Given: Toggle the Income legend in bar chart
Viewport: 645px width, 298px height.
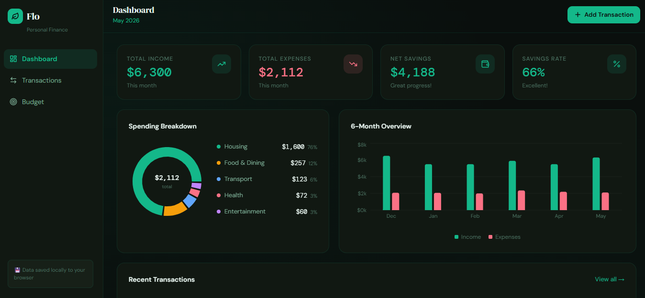Looking at the screenshot, I should [467, 237].
